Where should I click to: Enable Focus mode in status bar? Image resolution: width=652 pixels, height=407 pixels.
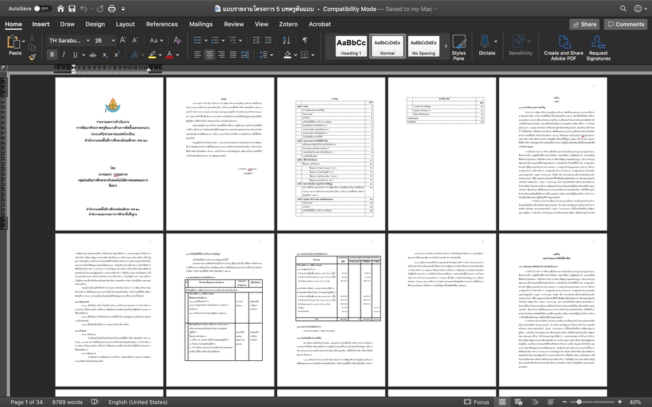coord(477,402)
